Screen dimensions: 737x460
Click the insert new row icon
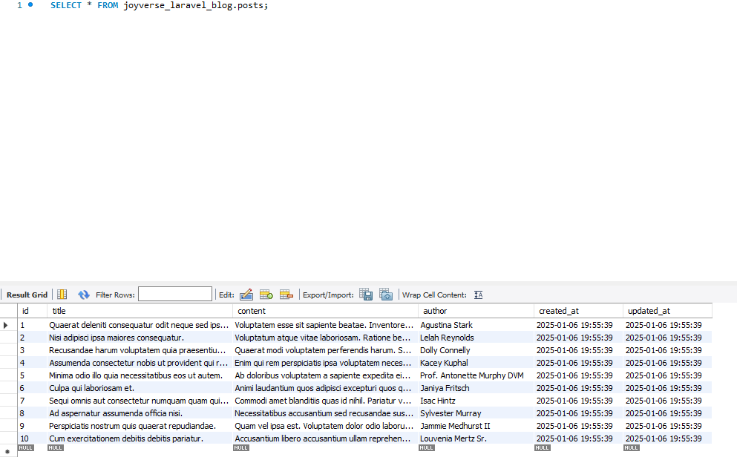coord(266,295)
